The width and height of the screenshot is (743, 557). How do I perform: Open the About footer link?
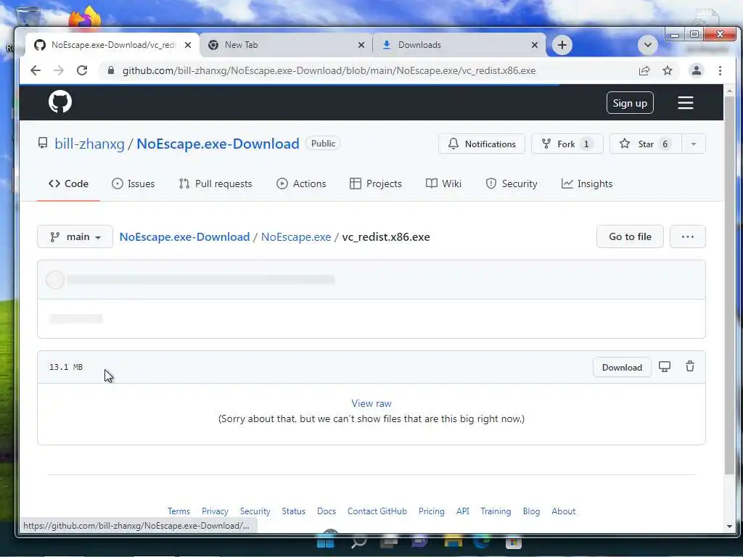[x=563, y=511]
